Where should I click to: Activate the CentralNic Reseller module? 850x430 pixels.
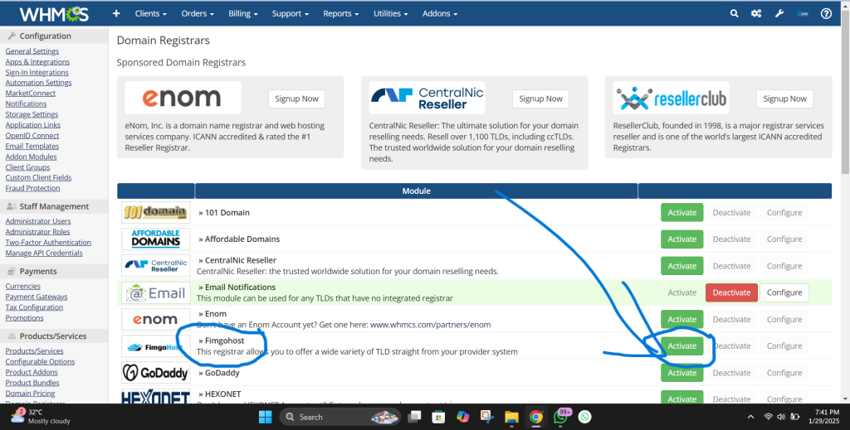pos(682,266)
